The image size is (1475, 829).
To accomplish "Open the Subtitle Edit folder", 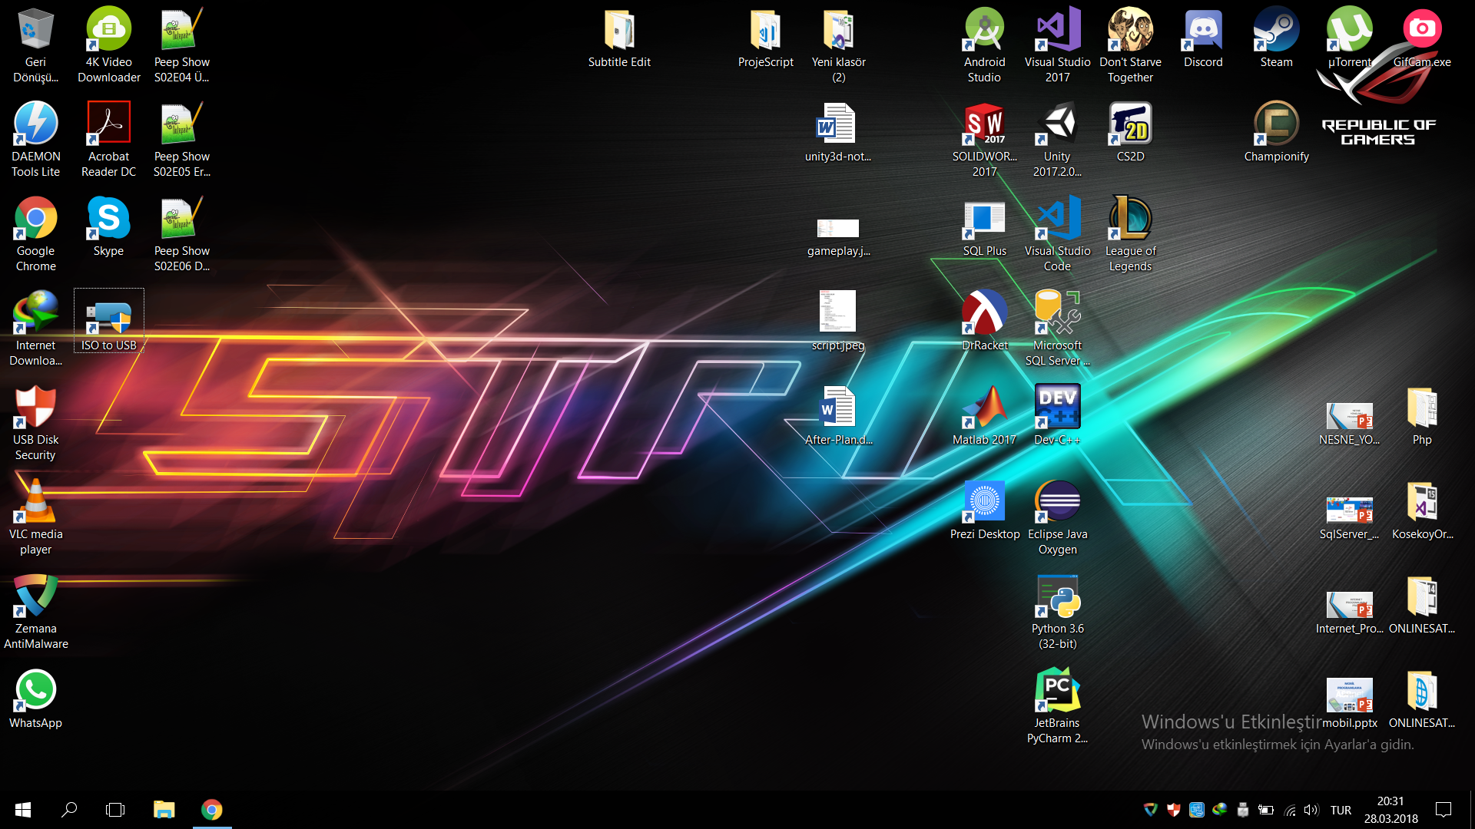I will click(619, 38).
